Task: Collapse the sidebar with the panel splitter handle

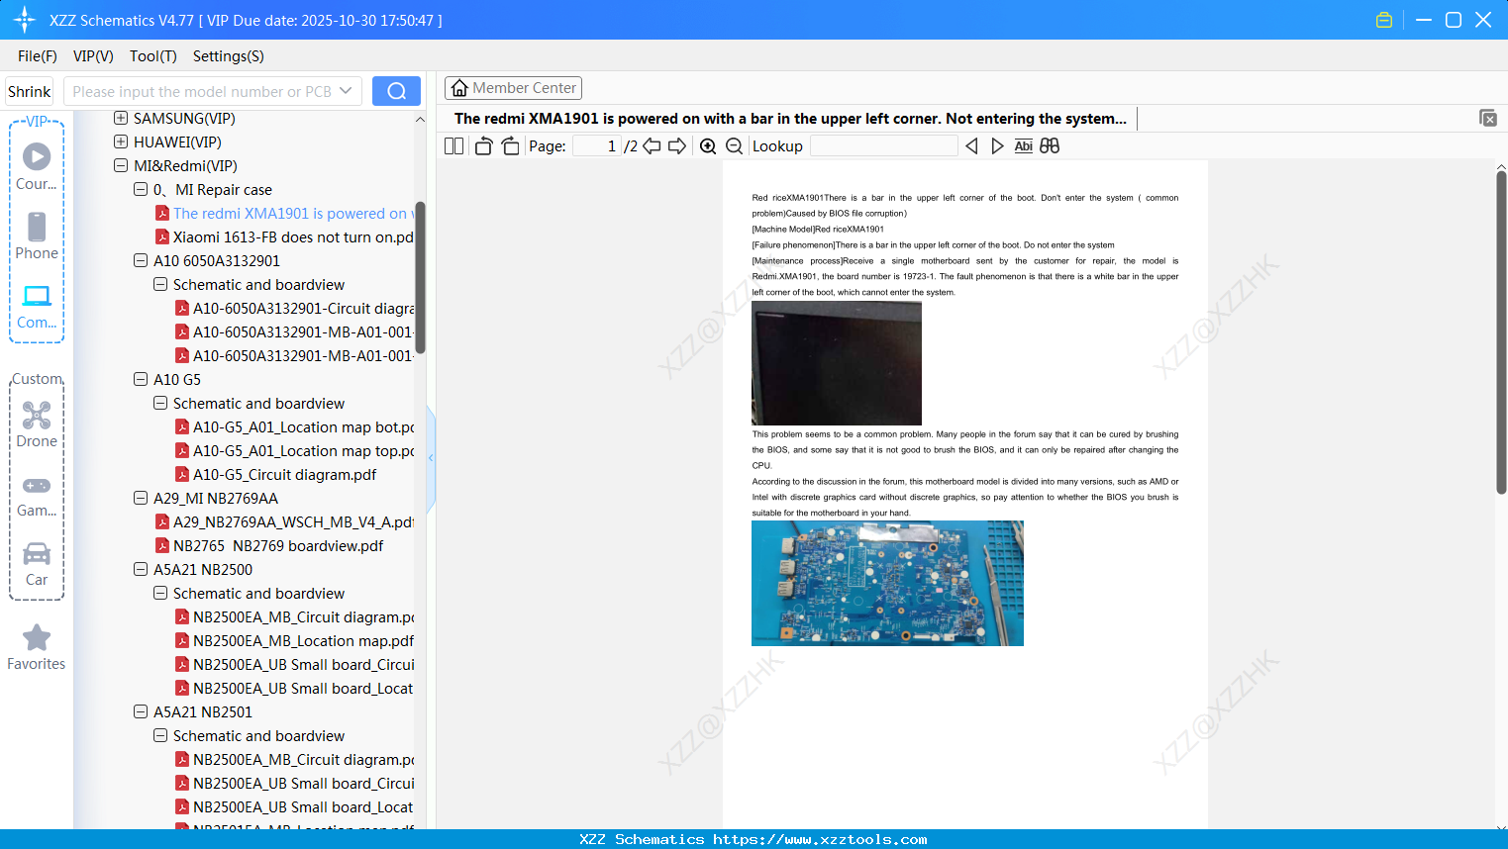Action: pos(431,457)
